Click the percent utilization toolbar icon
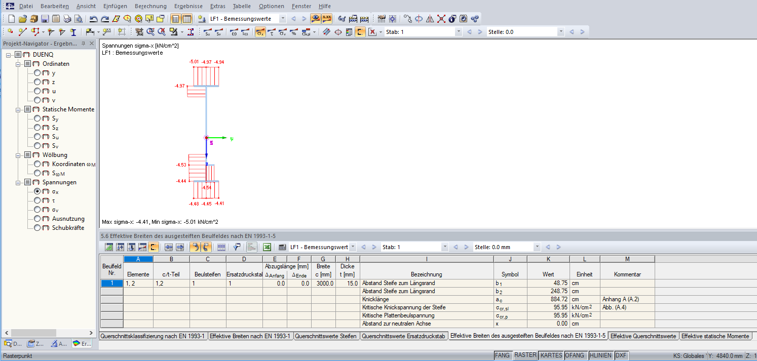 click(293, 32)
